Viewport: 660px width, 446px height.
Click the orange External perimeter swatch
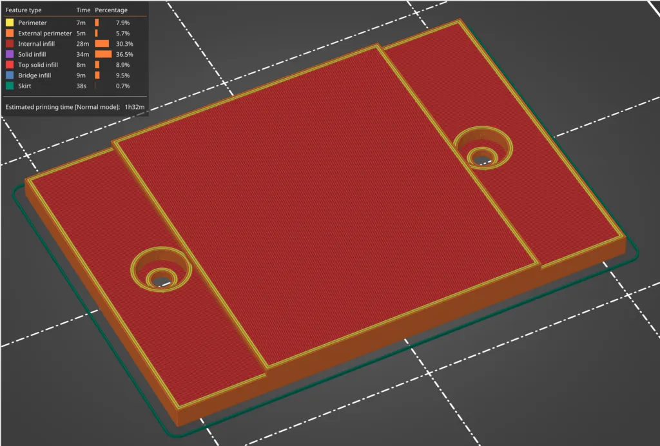[x=10, y=34]
